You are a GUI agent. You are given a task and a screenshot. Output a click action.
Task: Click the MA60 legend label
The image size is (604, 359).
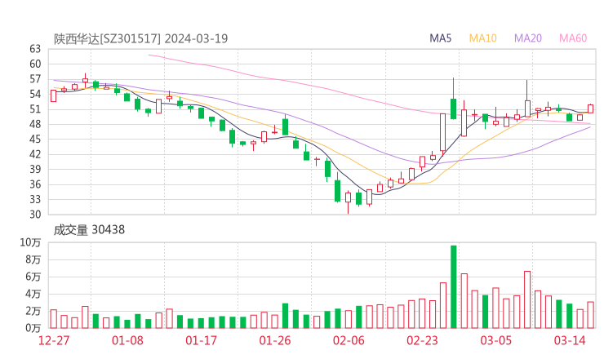click(573, 38)
